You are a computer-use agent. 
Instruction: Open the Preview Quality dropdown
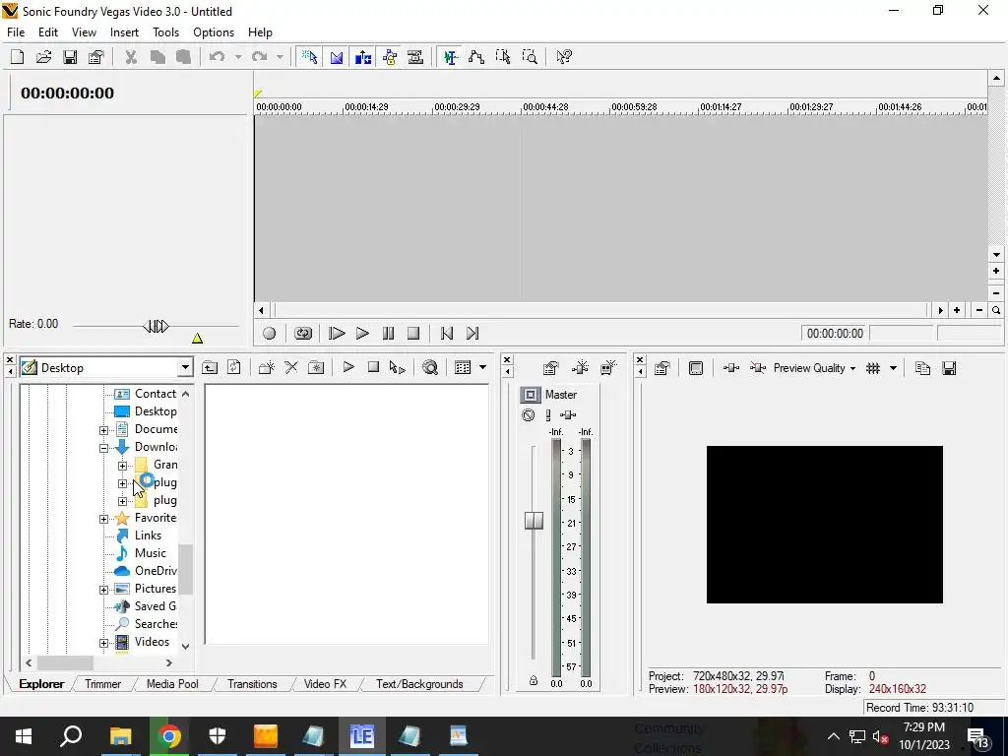click(814, 368)
